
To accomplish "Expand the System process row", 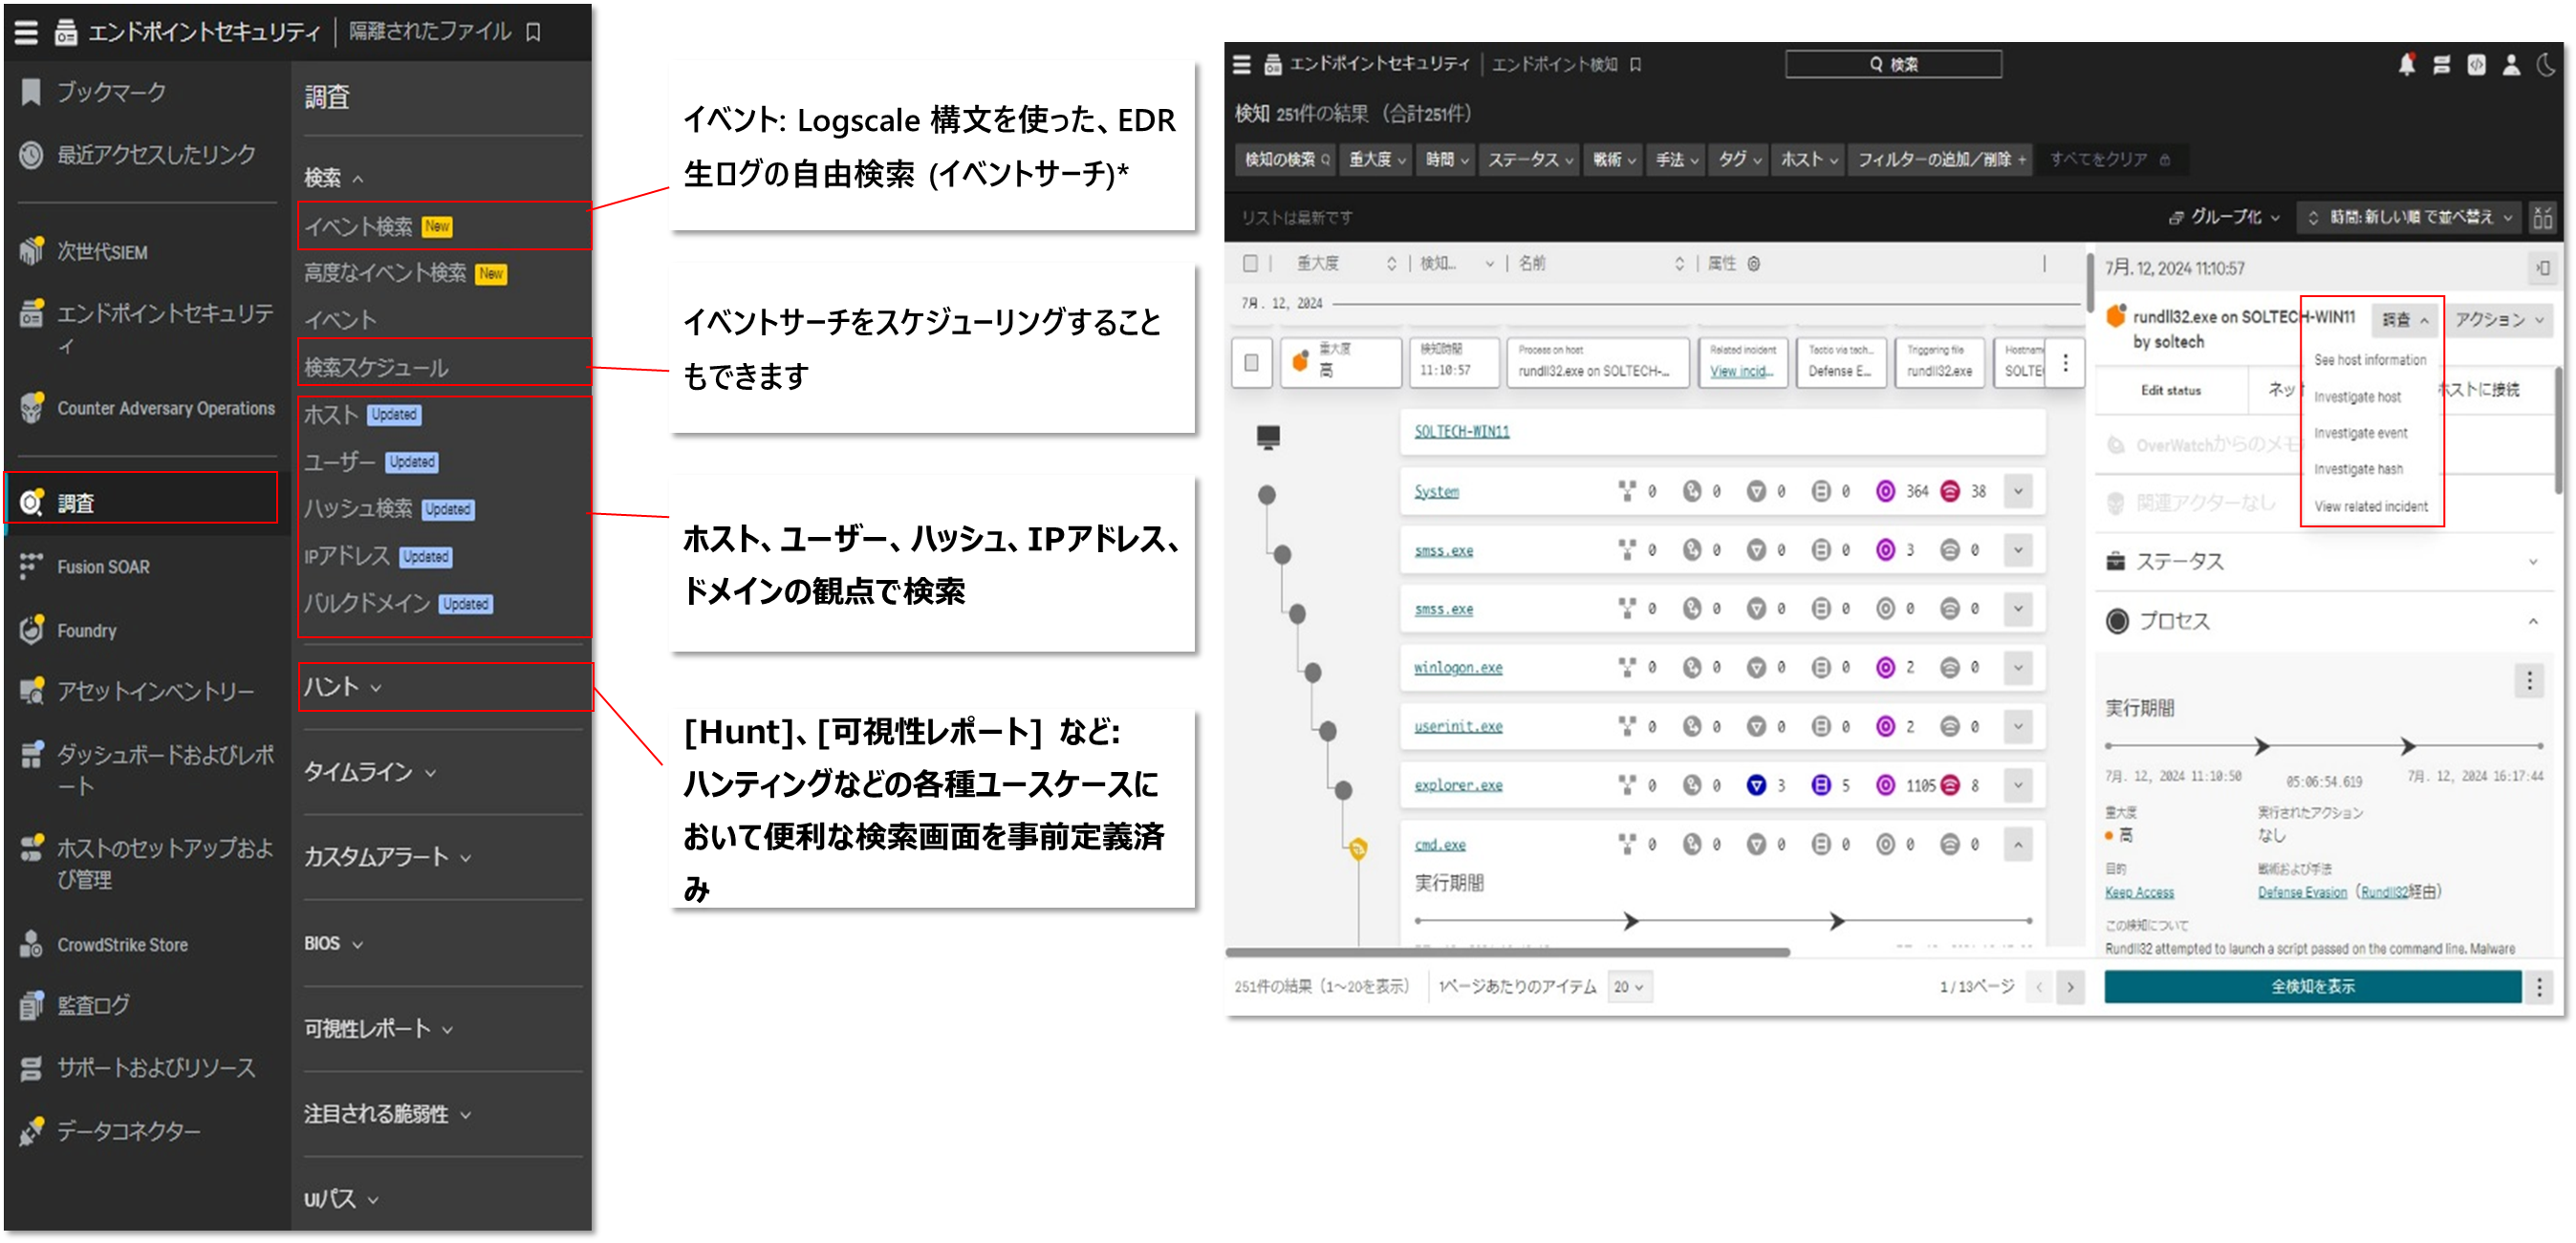I will coord(2018,492).
